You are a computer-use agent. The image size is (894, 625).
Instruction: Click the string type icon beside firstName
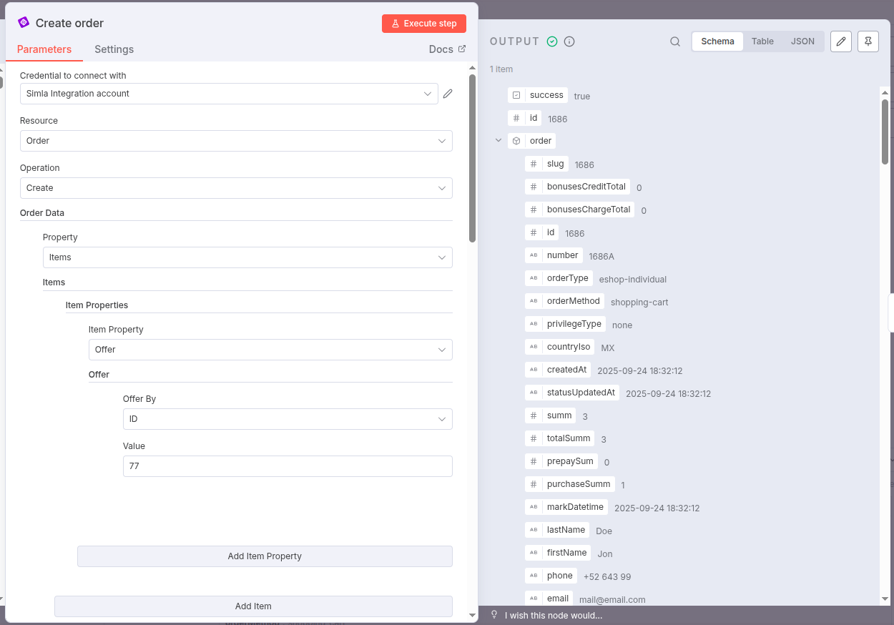(x=534, y=553)
